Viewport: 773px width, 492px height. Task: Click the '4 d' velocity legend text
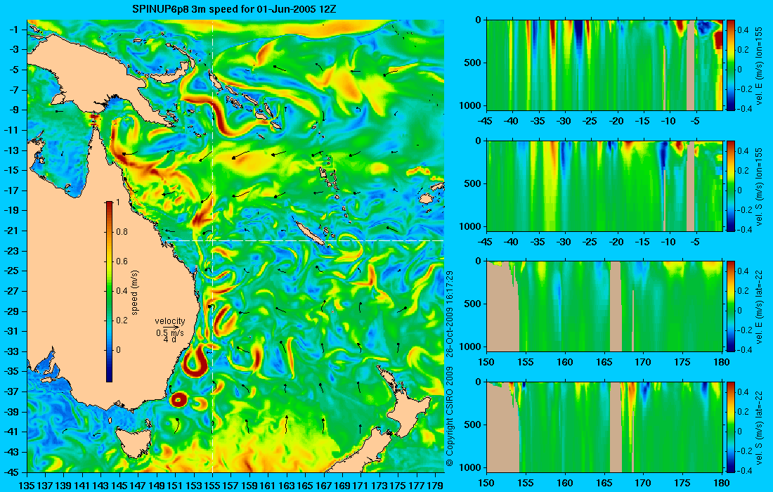point(170,339)
